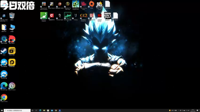
Task: Open Prehistoric Kingdom shortcut
Action: point(44,17)
